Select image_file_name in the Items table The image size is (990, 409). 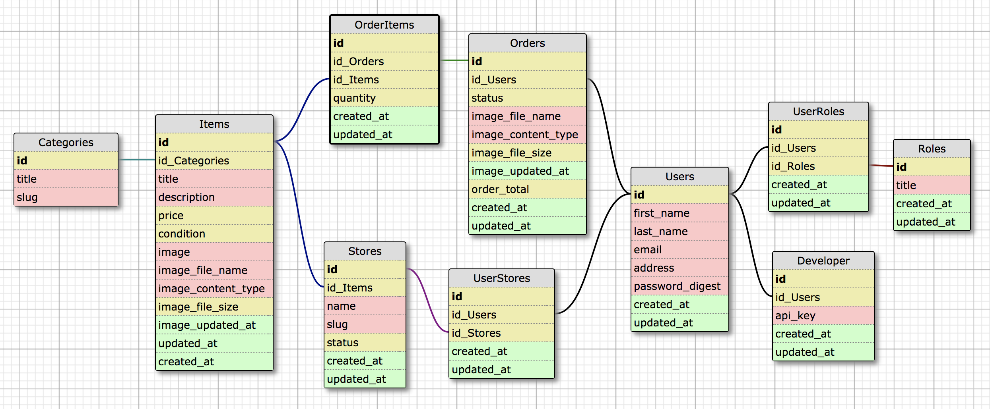click(214, 270)
